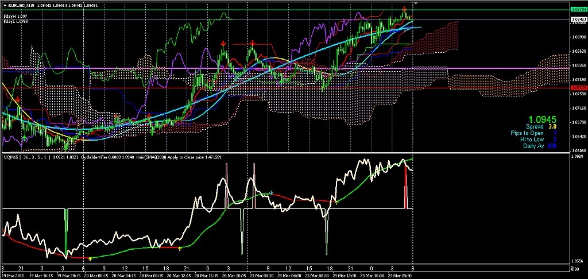Click the 5dayL 1.0768 label
Viewport: 588px width, 279px height.
pos(16,22)
